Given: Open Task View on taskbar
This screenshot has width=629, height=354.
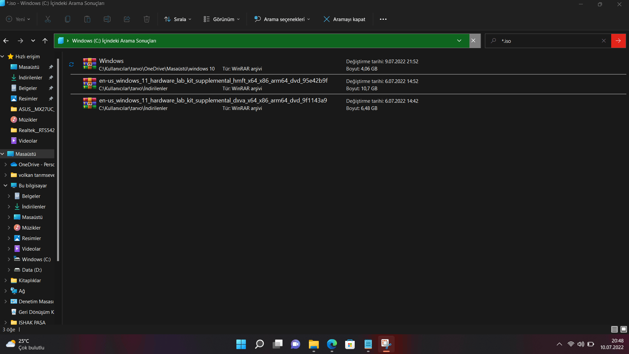Looking at the screenshot, I should point(278,344).
